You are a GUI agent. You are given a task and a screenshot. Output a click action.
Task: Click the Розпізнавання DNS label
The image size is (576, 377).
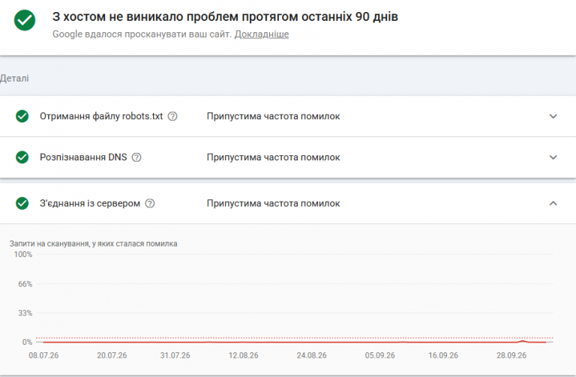[x=83, y=157]
